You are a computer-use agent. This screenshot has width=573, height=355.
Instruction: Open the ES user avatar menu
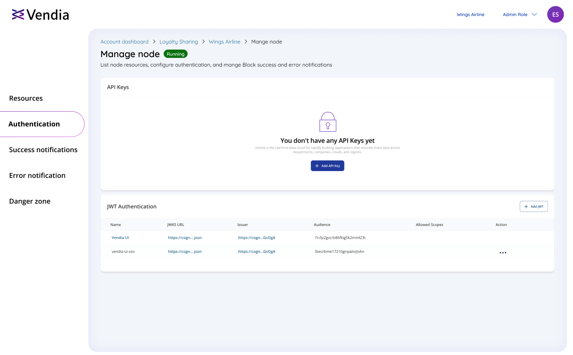click(555, 14)
